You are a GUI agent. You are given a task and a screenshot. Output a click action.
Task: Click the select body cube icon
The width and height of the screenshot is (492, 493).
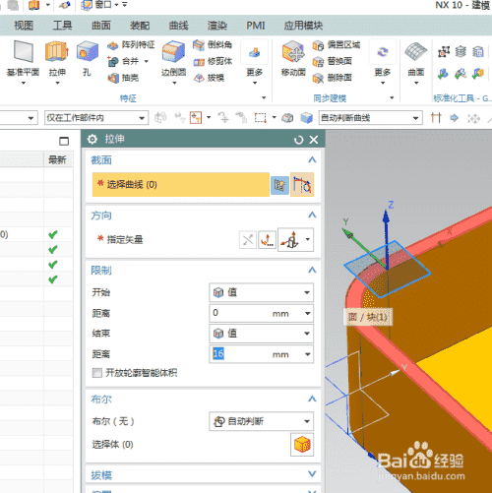(302, 445)
